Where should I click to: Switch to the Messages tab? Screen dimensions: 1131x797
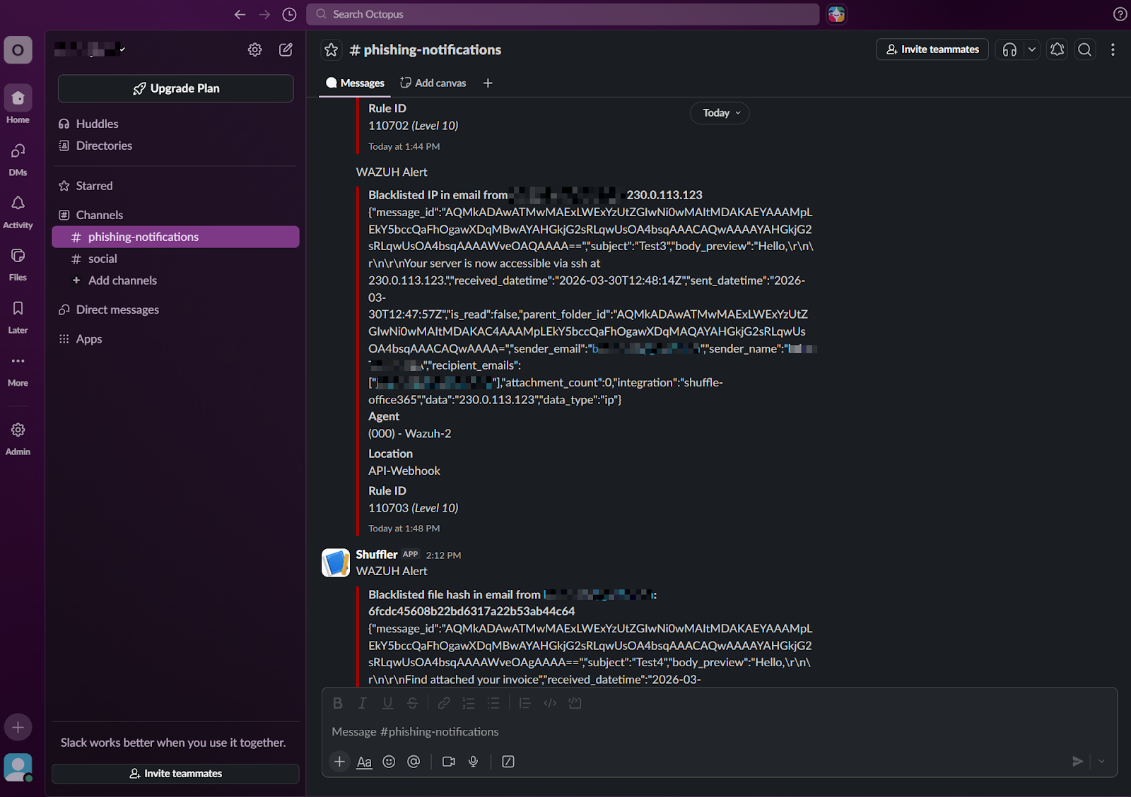(354, 83)
